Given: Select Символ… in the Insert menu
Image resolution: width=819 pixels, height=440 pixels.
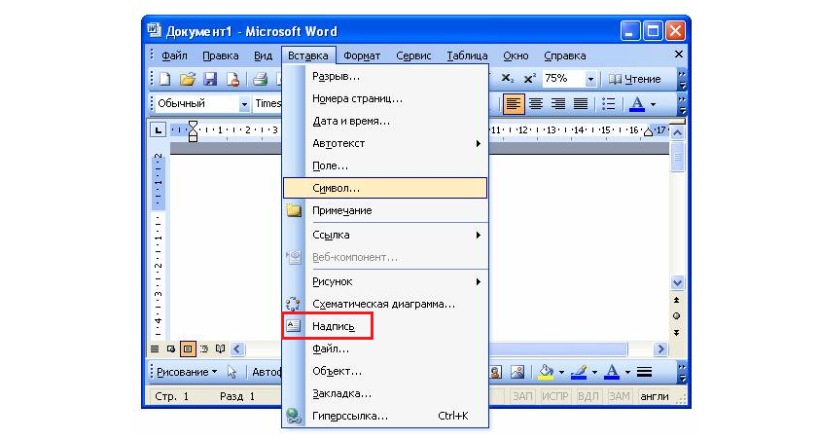Looking at the screenshot, I should pos(385,188).
